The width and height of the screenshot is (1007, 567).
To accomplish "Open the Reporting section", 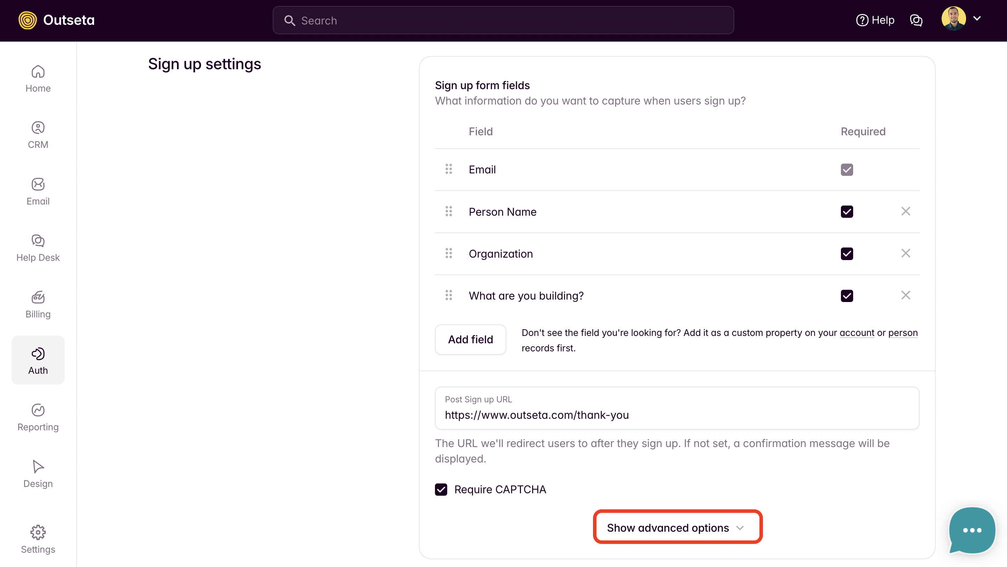I will pyautogui.click(x=38, y=417).
